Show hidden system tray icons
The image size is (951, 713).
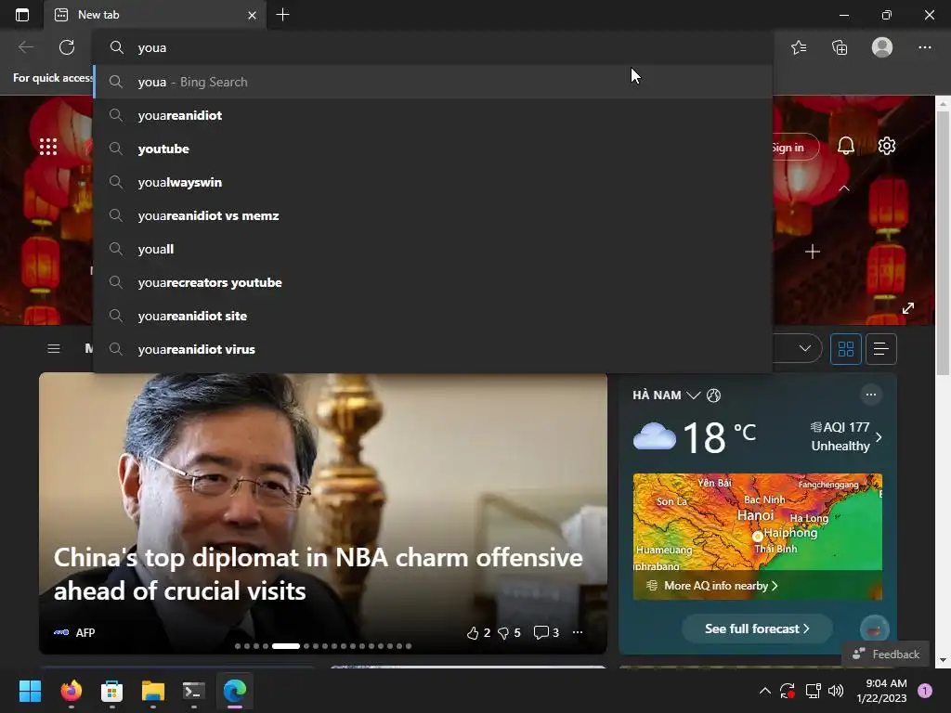tap(765, 691)
